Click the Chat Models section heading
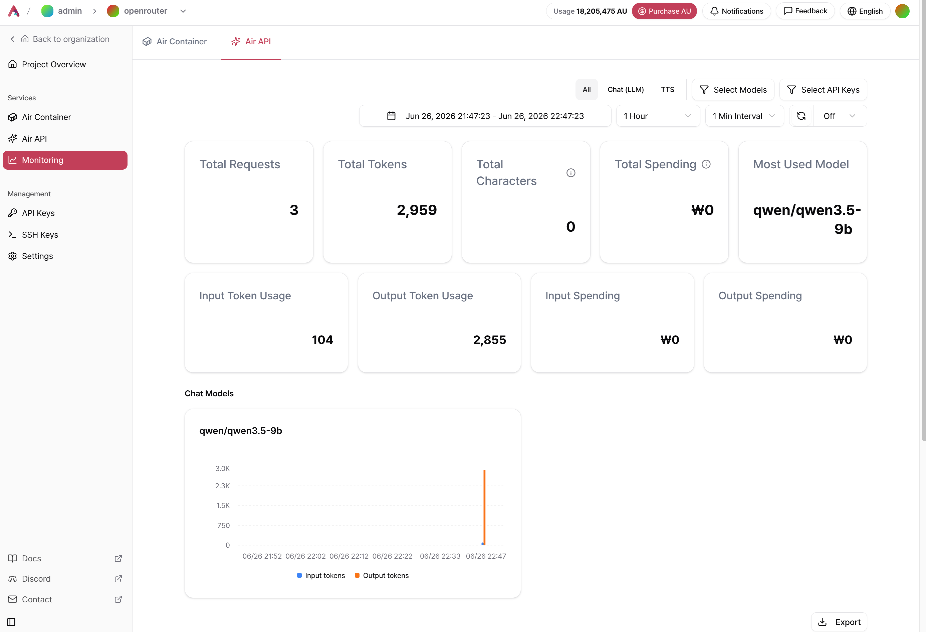The height and width of the screenshot is (632, 926). 209,393
